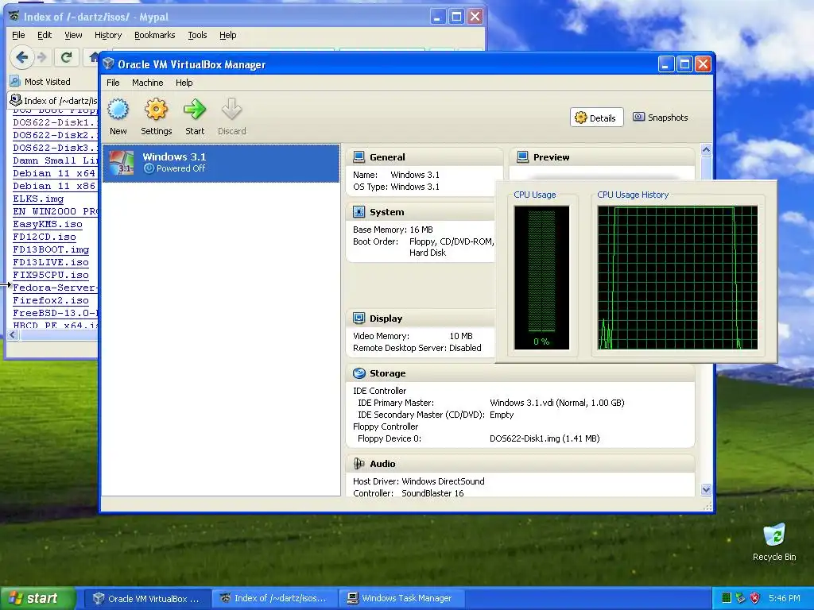
Task: Switch to Snapshots view
Action: coord(661,118)
